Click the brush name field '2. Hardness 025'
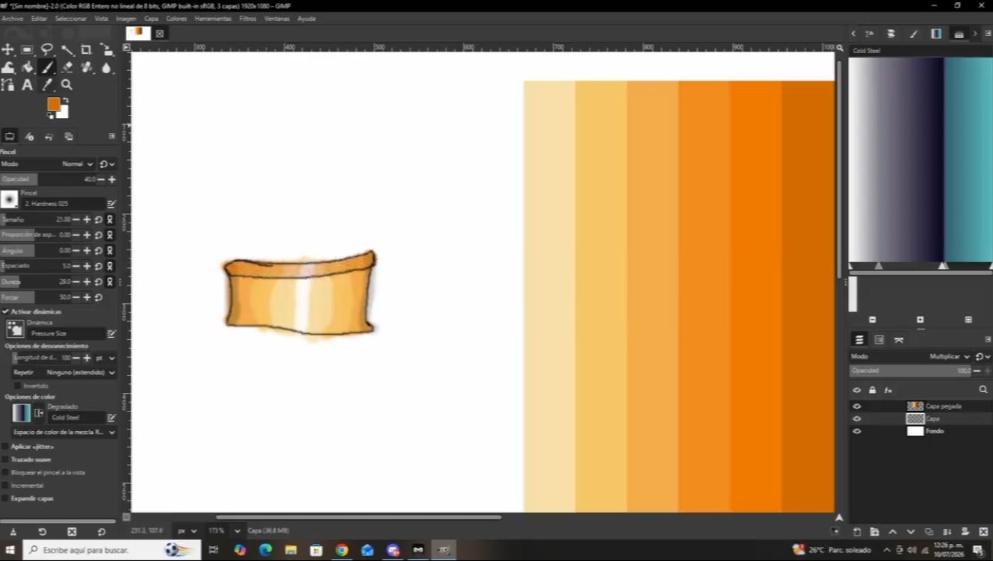 [x=64, y=203]
